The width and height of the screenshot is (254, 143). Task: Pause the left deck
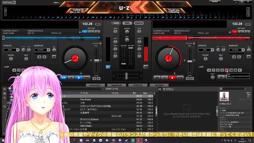71,78
